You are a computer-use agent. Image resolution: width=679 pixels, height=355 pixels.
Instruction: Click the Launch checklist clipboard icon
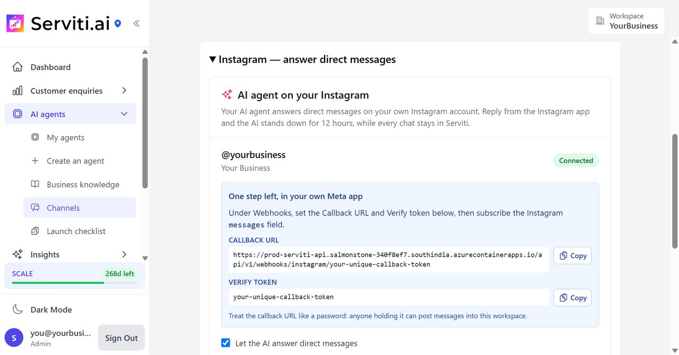click(x=35, y=231)
